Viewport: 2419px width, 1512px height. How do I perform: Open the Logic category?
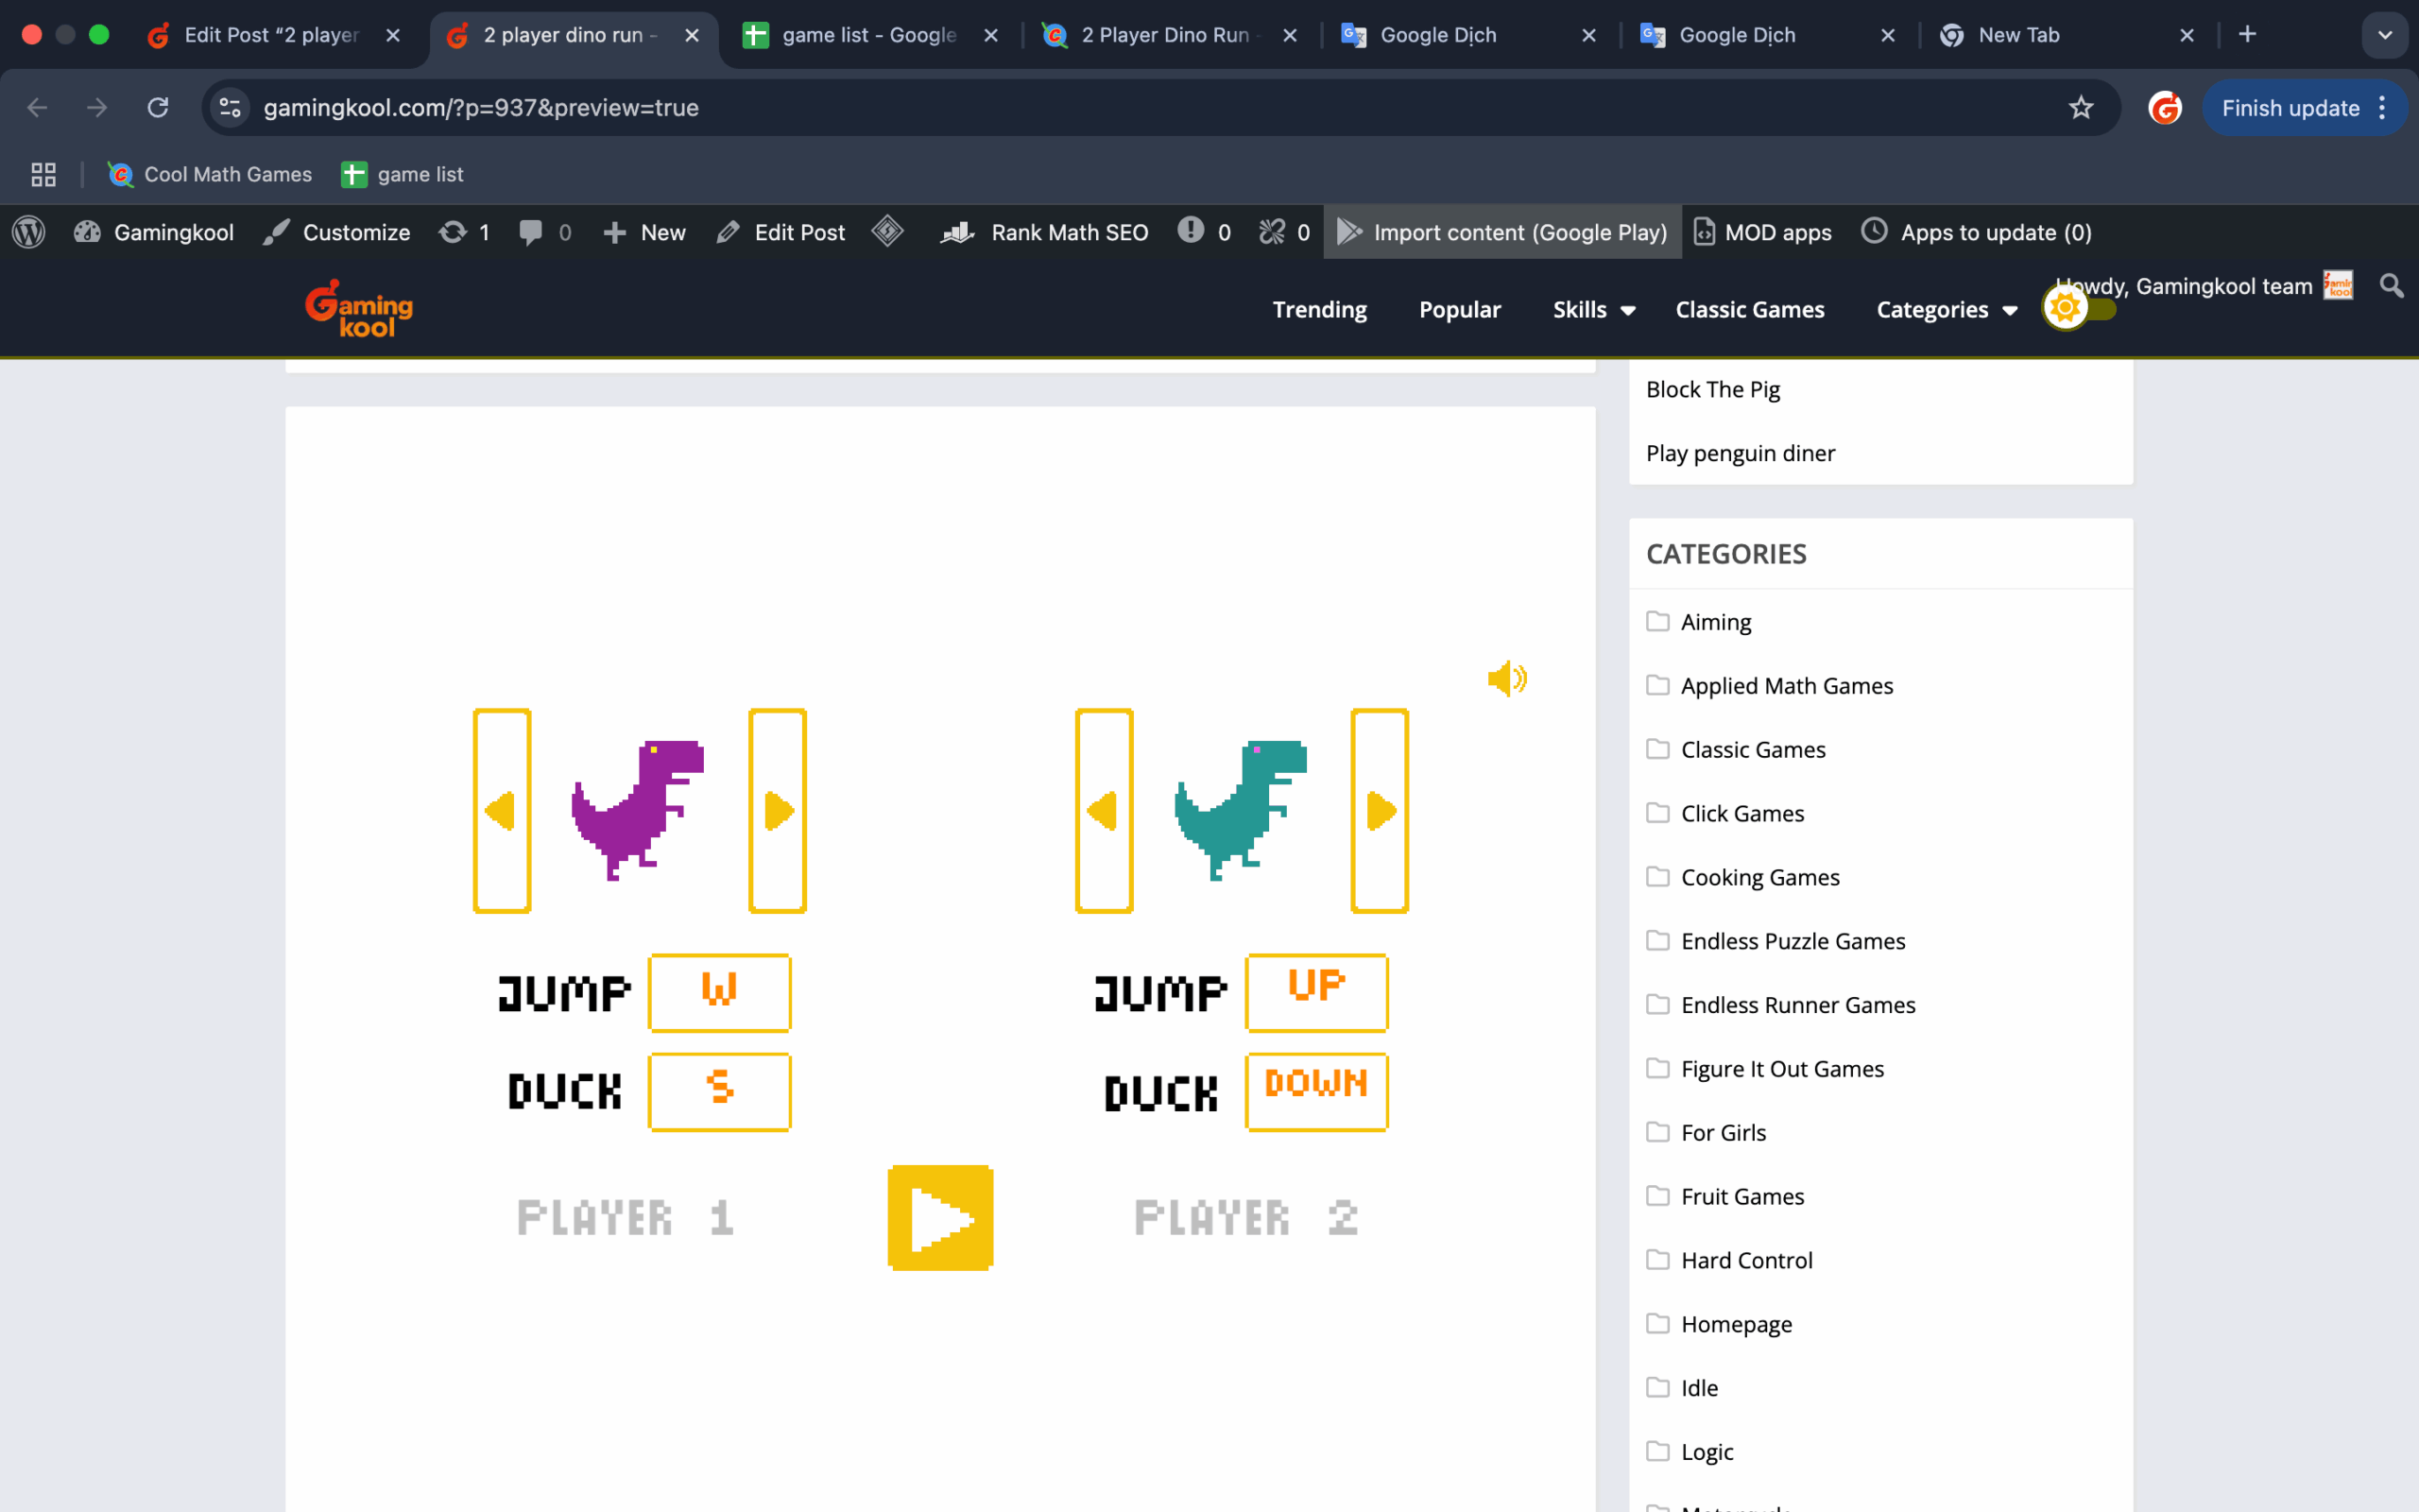(x=1707, y=1452)
